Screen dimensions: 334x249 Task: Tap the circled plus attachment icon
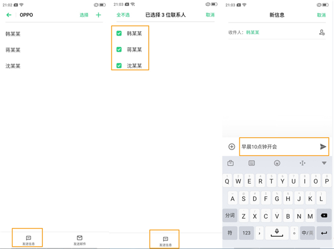click(x=232, y=147)
